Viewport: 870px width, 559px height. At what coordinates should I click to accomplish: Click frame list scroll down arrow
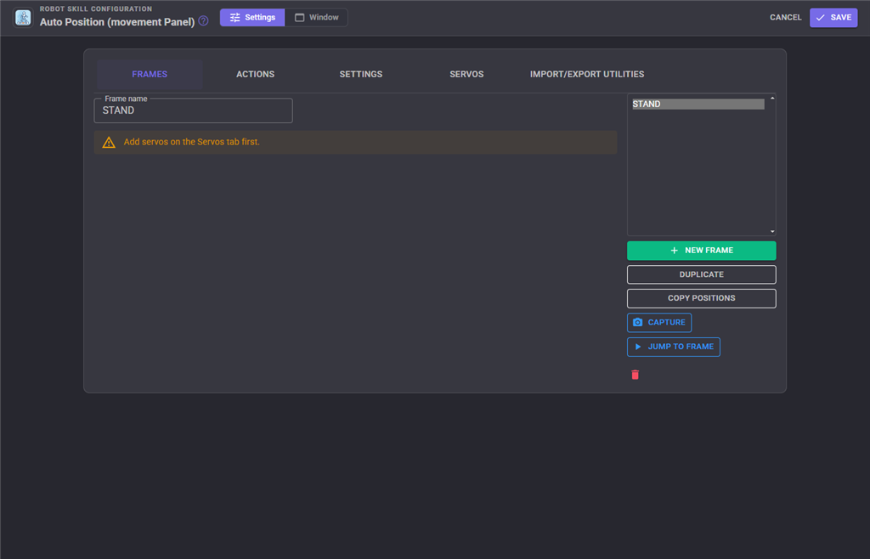[x=772, y=231]
